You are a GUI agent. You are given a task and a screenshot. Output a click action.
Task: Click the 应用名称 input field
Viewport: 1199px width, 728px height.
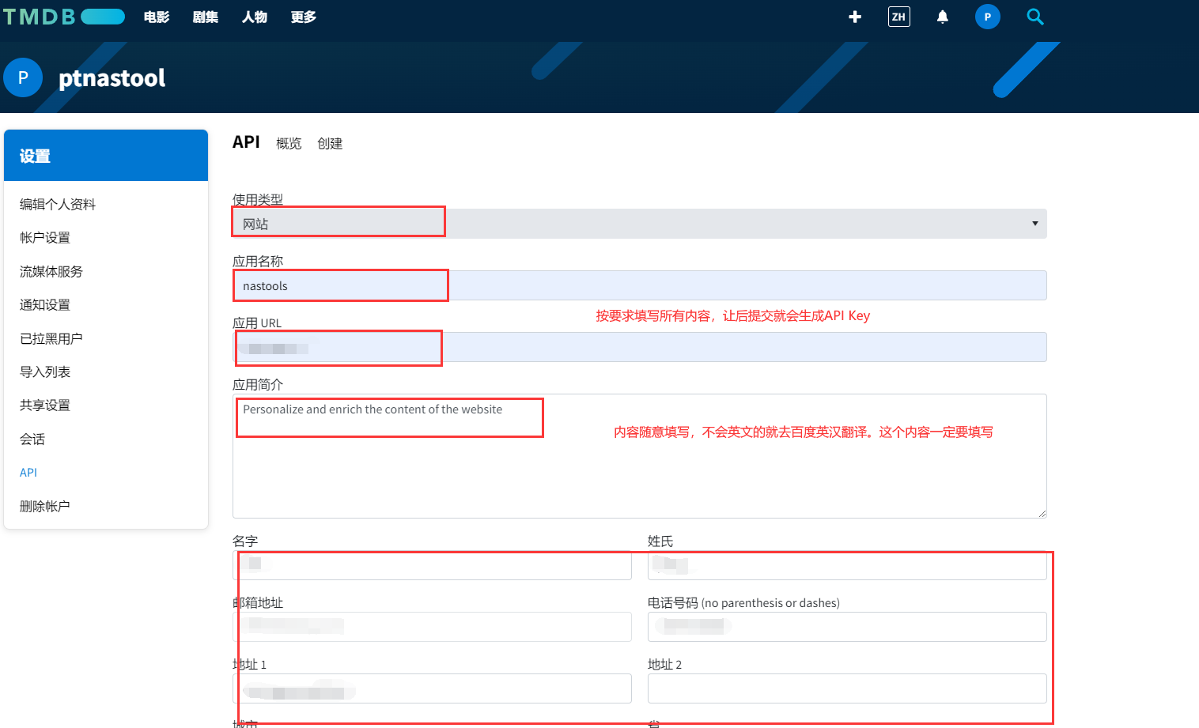click(x=639, y=285)
